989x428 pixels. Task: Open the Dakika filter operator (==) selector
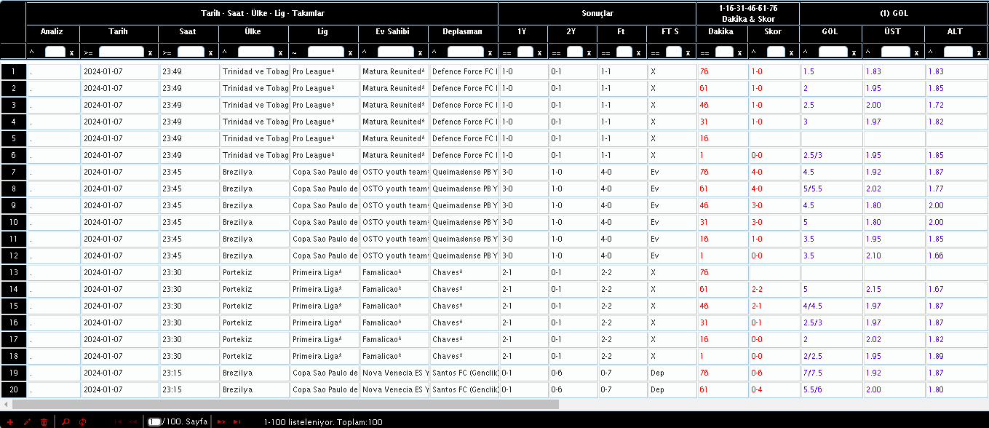coord(704,52)
